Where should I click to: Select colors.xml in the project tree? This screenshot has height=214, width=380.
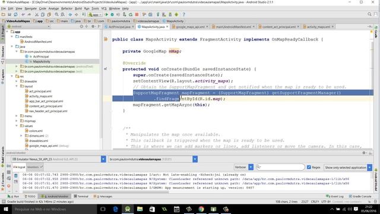point(36,131)
